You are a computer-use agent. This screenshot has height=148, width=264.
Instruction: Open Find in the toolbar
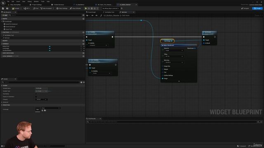pyautogui.click(x=36, y=8)
